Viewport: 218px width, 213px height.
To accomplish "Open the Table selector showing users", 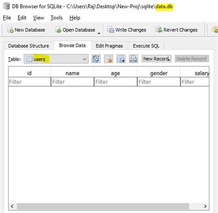I will coord(56,59).
